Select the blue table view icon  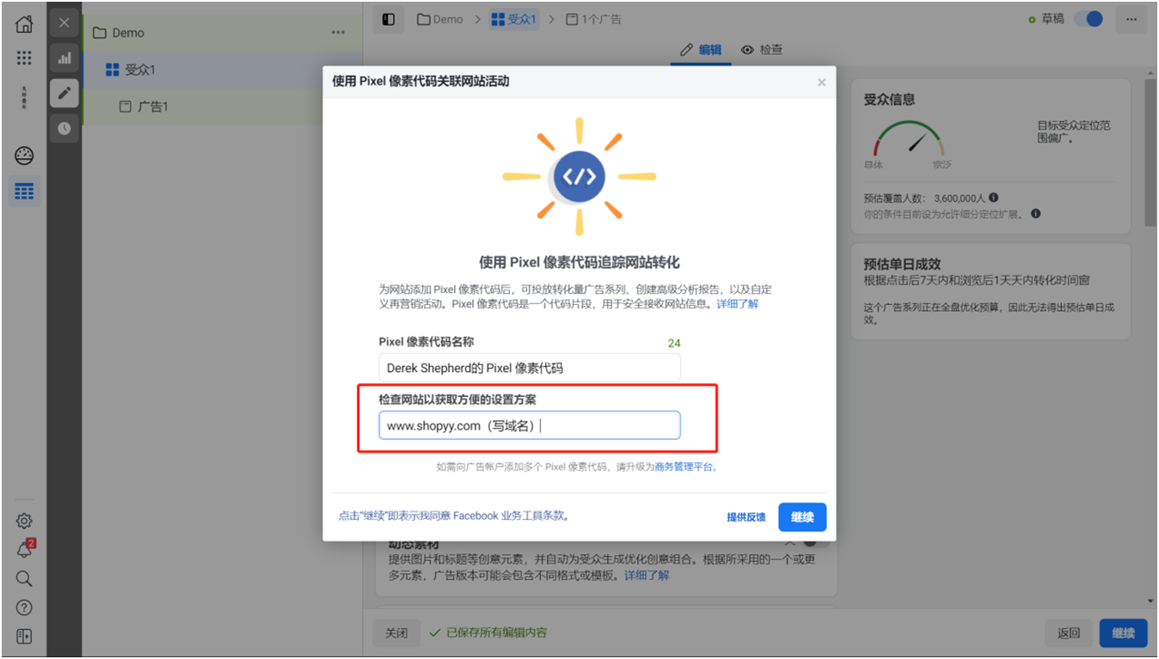point(23,191)
